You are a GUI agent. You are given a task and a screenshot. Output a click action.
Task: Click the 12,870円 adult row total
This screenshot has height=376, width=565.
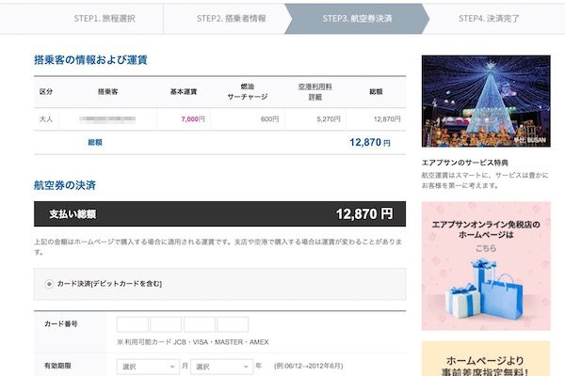pos(387,119)
